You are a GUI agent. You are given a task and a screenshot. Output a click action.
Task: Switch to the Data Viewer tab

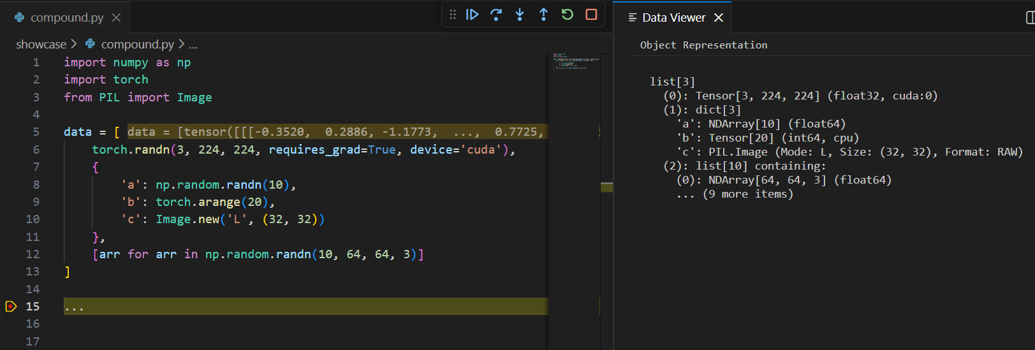click(x=673, y=18)
